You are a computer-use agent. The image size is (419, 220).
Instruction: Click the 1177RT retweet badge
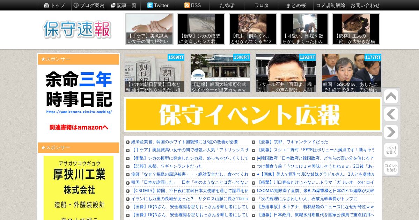click(x=373, y=57)
